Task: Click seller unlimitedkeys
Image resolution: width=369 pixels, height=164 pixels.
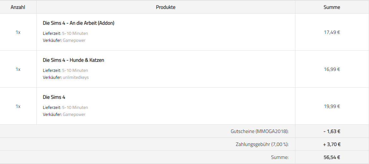Action: (x=76, y=77)
